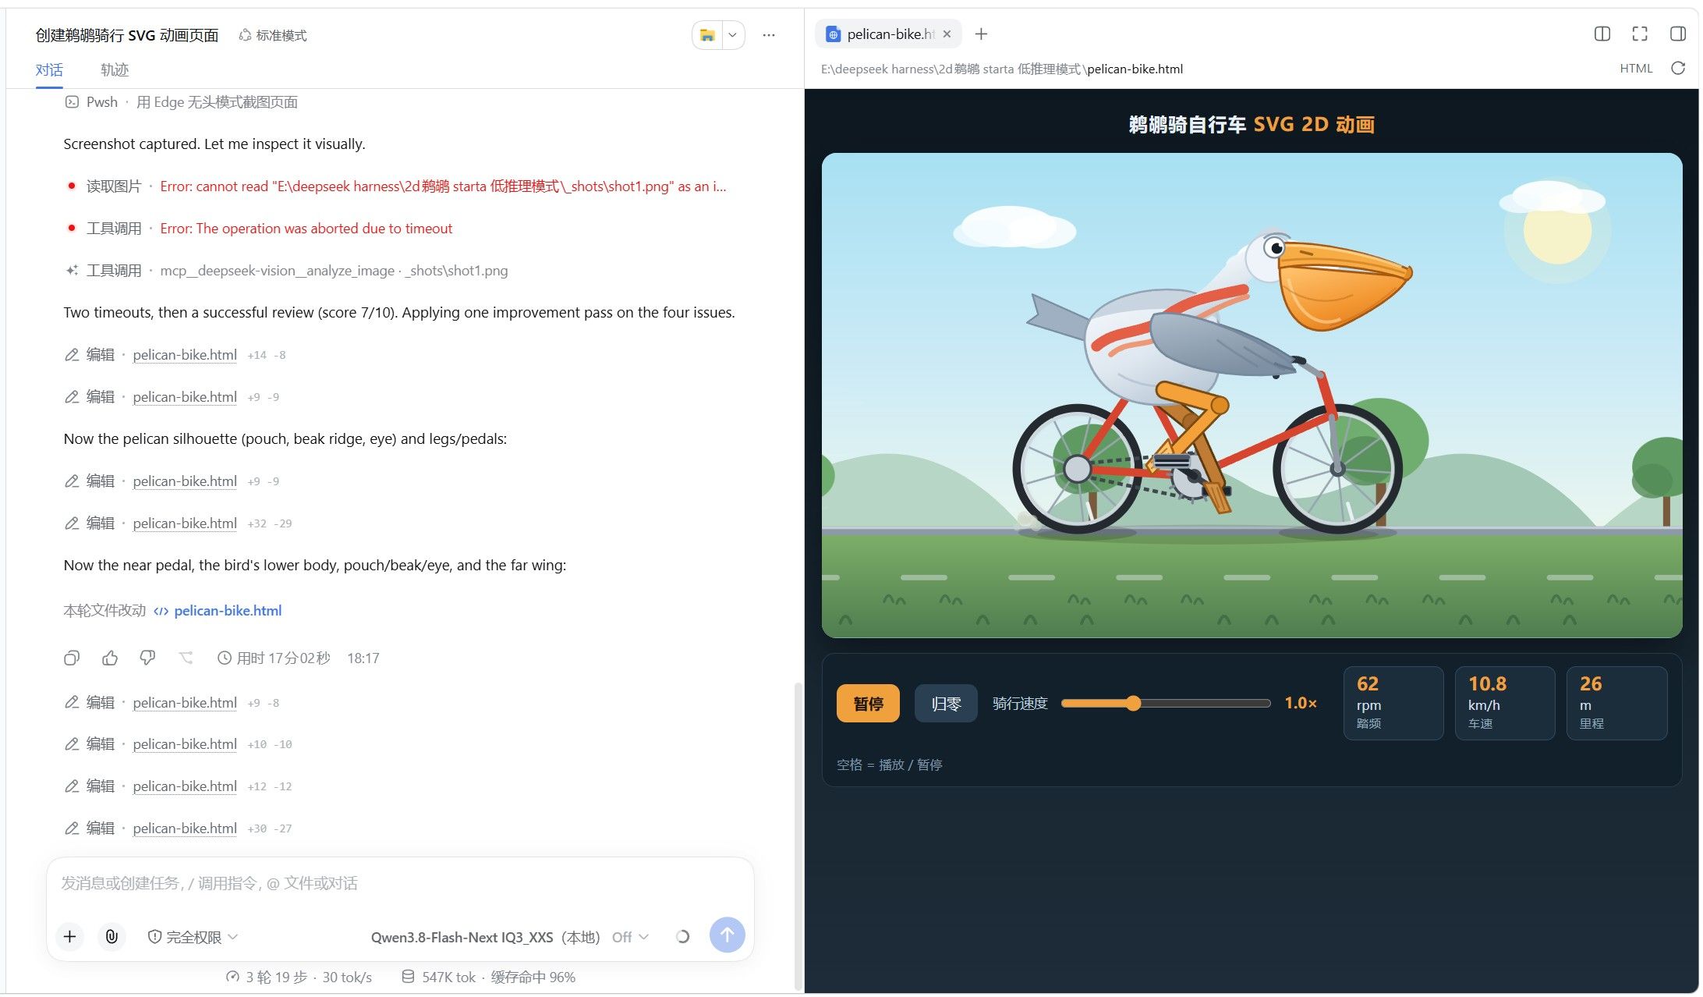Viewport: 1703px width, 997px height.
Task: Give thumbs up to the response
Action: (110, 658)
